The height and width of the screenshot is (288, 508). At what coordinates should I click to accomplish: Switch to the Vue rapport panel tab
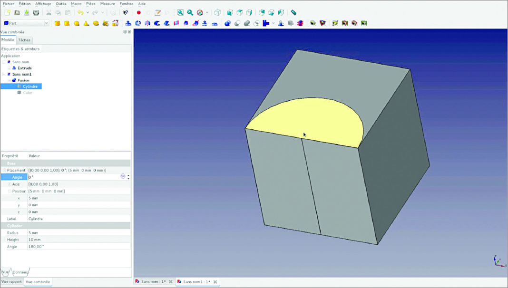click(x=11, y=282)
